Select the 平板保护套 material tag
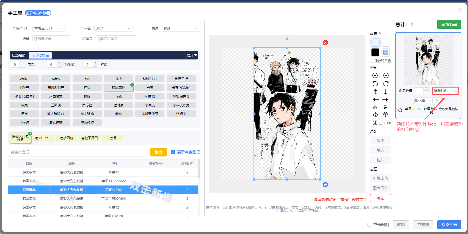Image resolution: width=468 pixels, height=234 pixels. click(181, 96)
